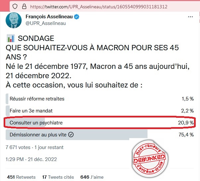The width and height of the screenshot is (200, 181).
Task: Click the checkmark icon beside Démissionner
Action: [71, 135]
